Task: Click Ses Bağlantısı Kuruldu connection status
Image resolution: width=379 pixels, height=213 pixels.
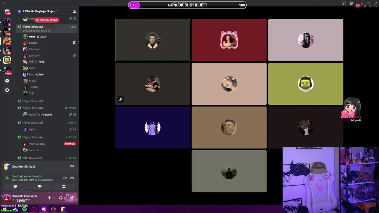Action: click(27, 176)
